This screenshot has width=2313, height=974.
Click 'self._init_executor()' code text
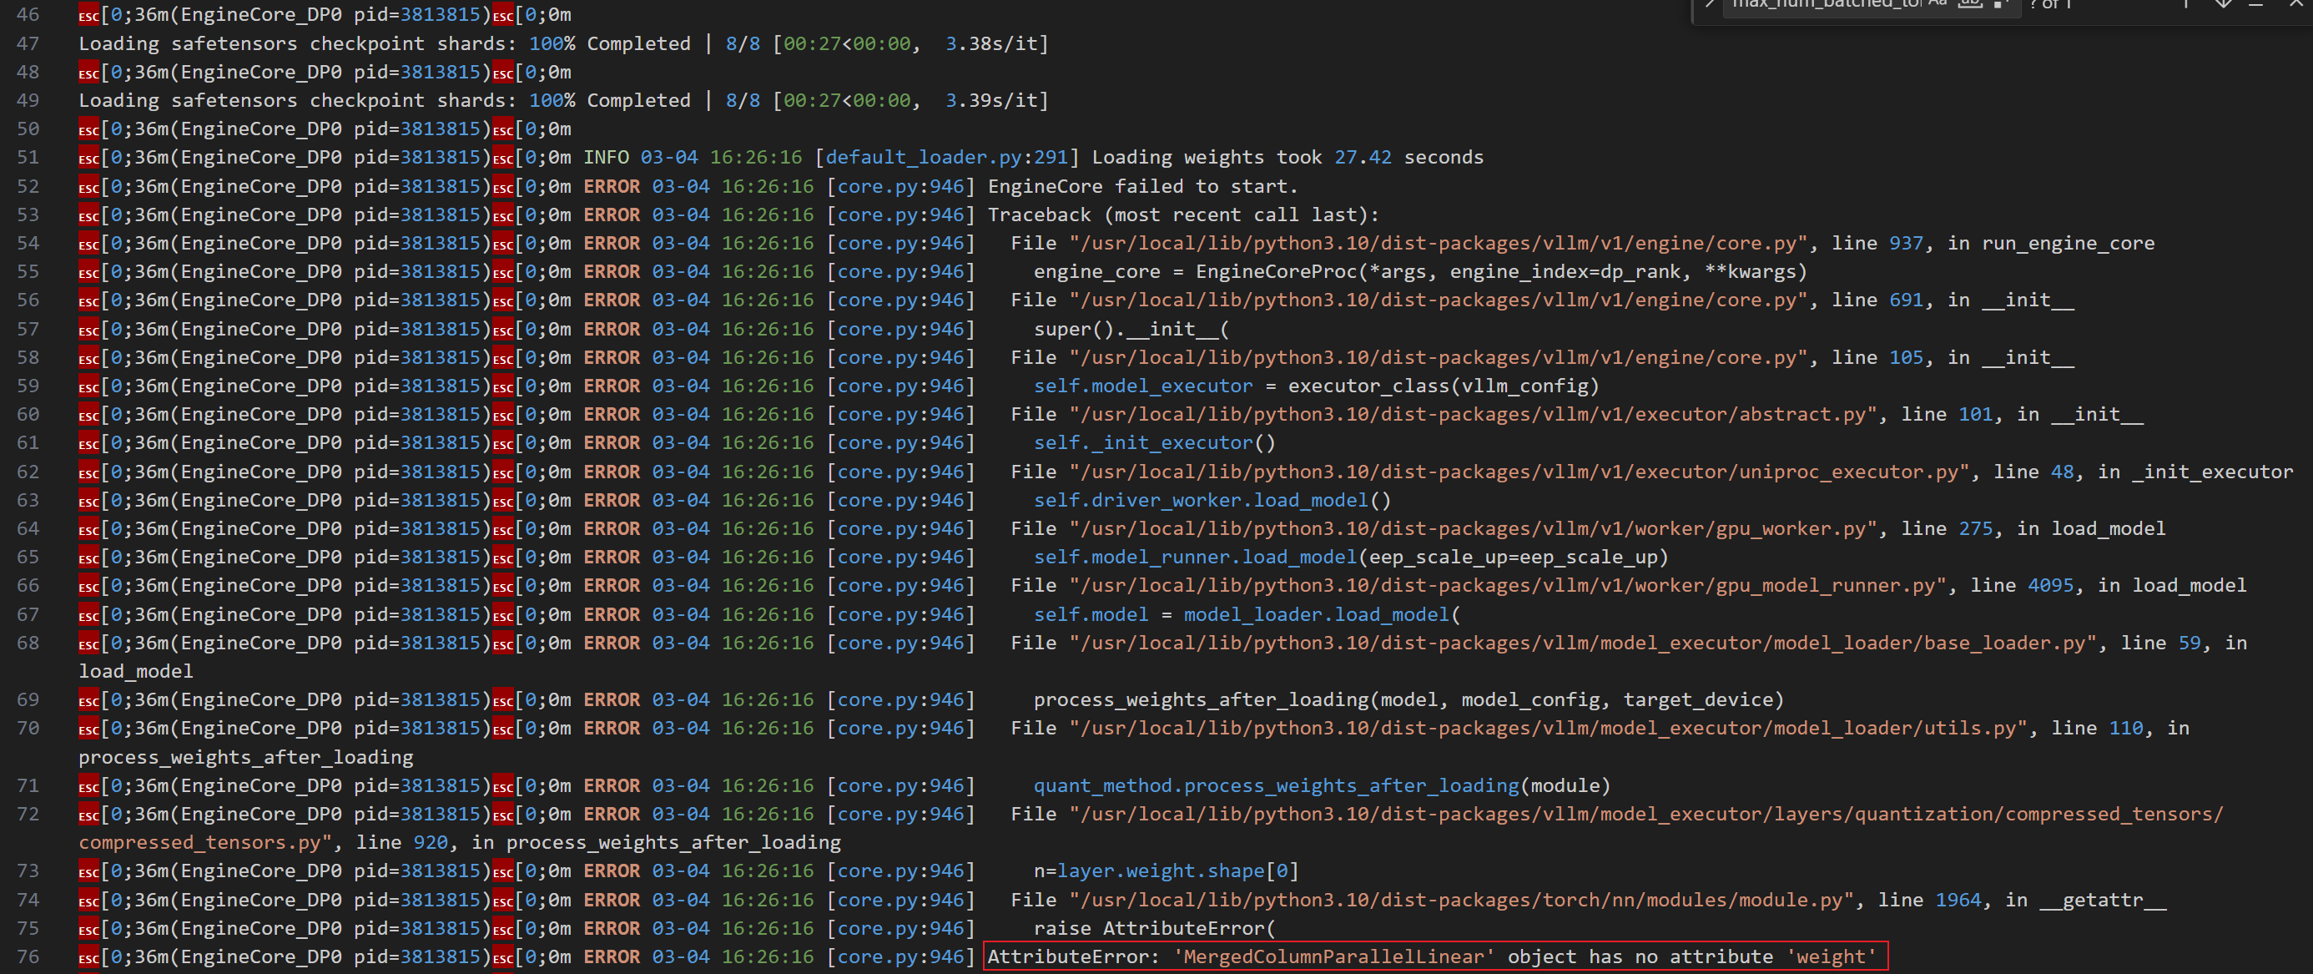1154,443
